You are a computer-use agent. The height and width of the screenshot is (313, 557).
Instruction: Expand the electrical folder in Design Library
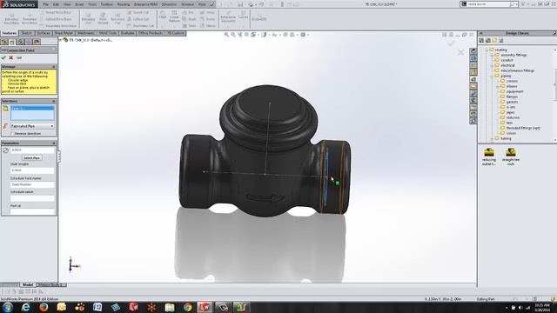point(492,65)
